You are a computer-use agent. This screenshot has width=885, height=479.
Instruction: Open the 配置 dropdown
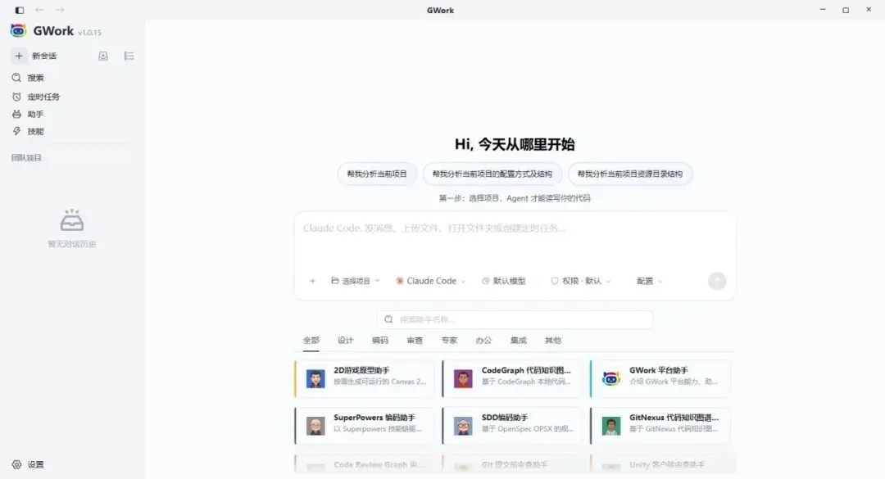tap(650, 281)
